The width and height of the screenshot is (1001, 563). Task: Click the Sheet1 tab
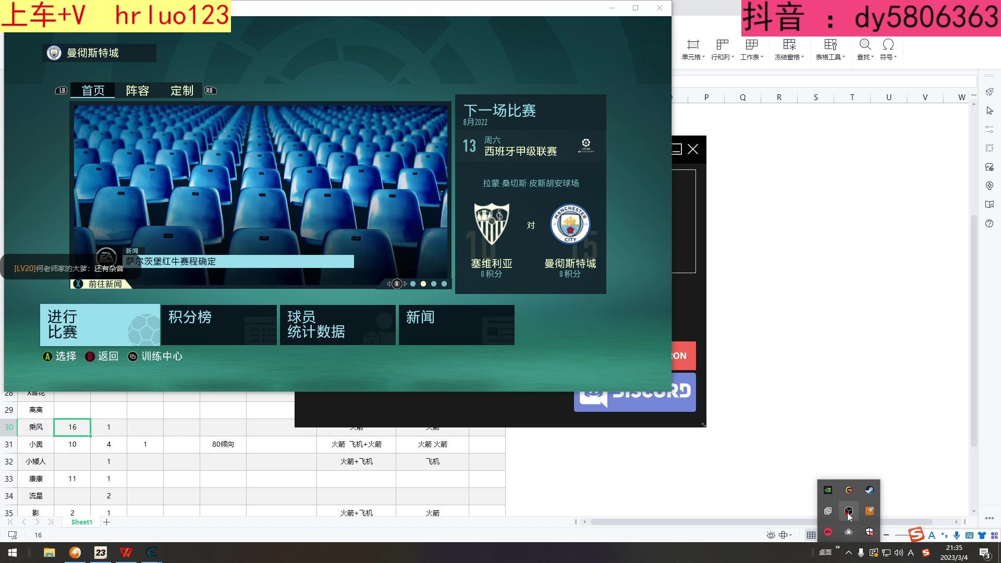click(81, 522)
